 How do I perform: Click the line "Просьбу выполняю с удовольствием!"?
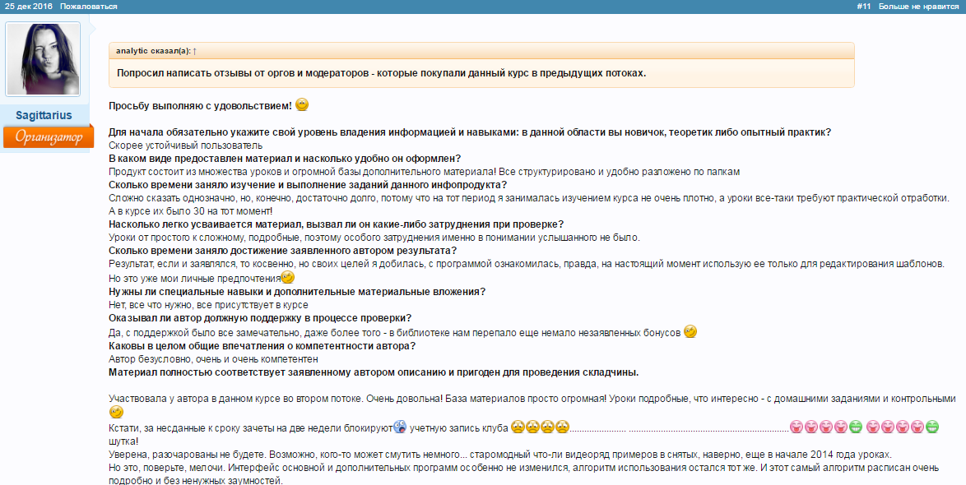coord(200,106)
